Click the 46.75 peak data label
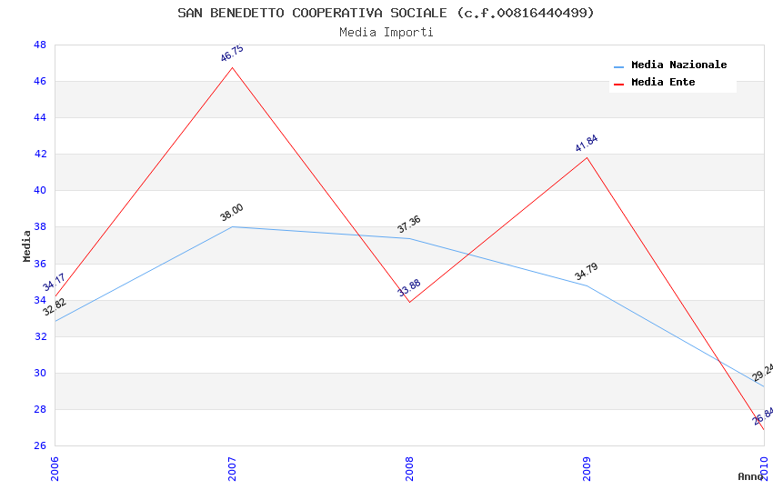Image resolution: width=773 pixels, height=500 pixels. coord(232,54)
